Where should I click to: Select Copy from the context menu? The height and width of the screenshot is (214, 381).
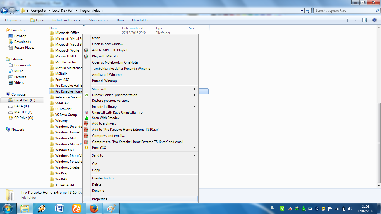(x=140, y=170)
